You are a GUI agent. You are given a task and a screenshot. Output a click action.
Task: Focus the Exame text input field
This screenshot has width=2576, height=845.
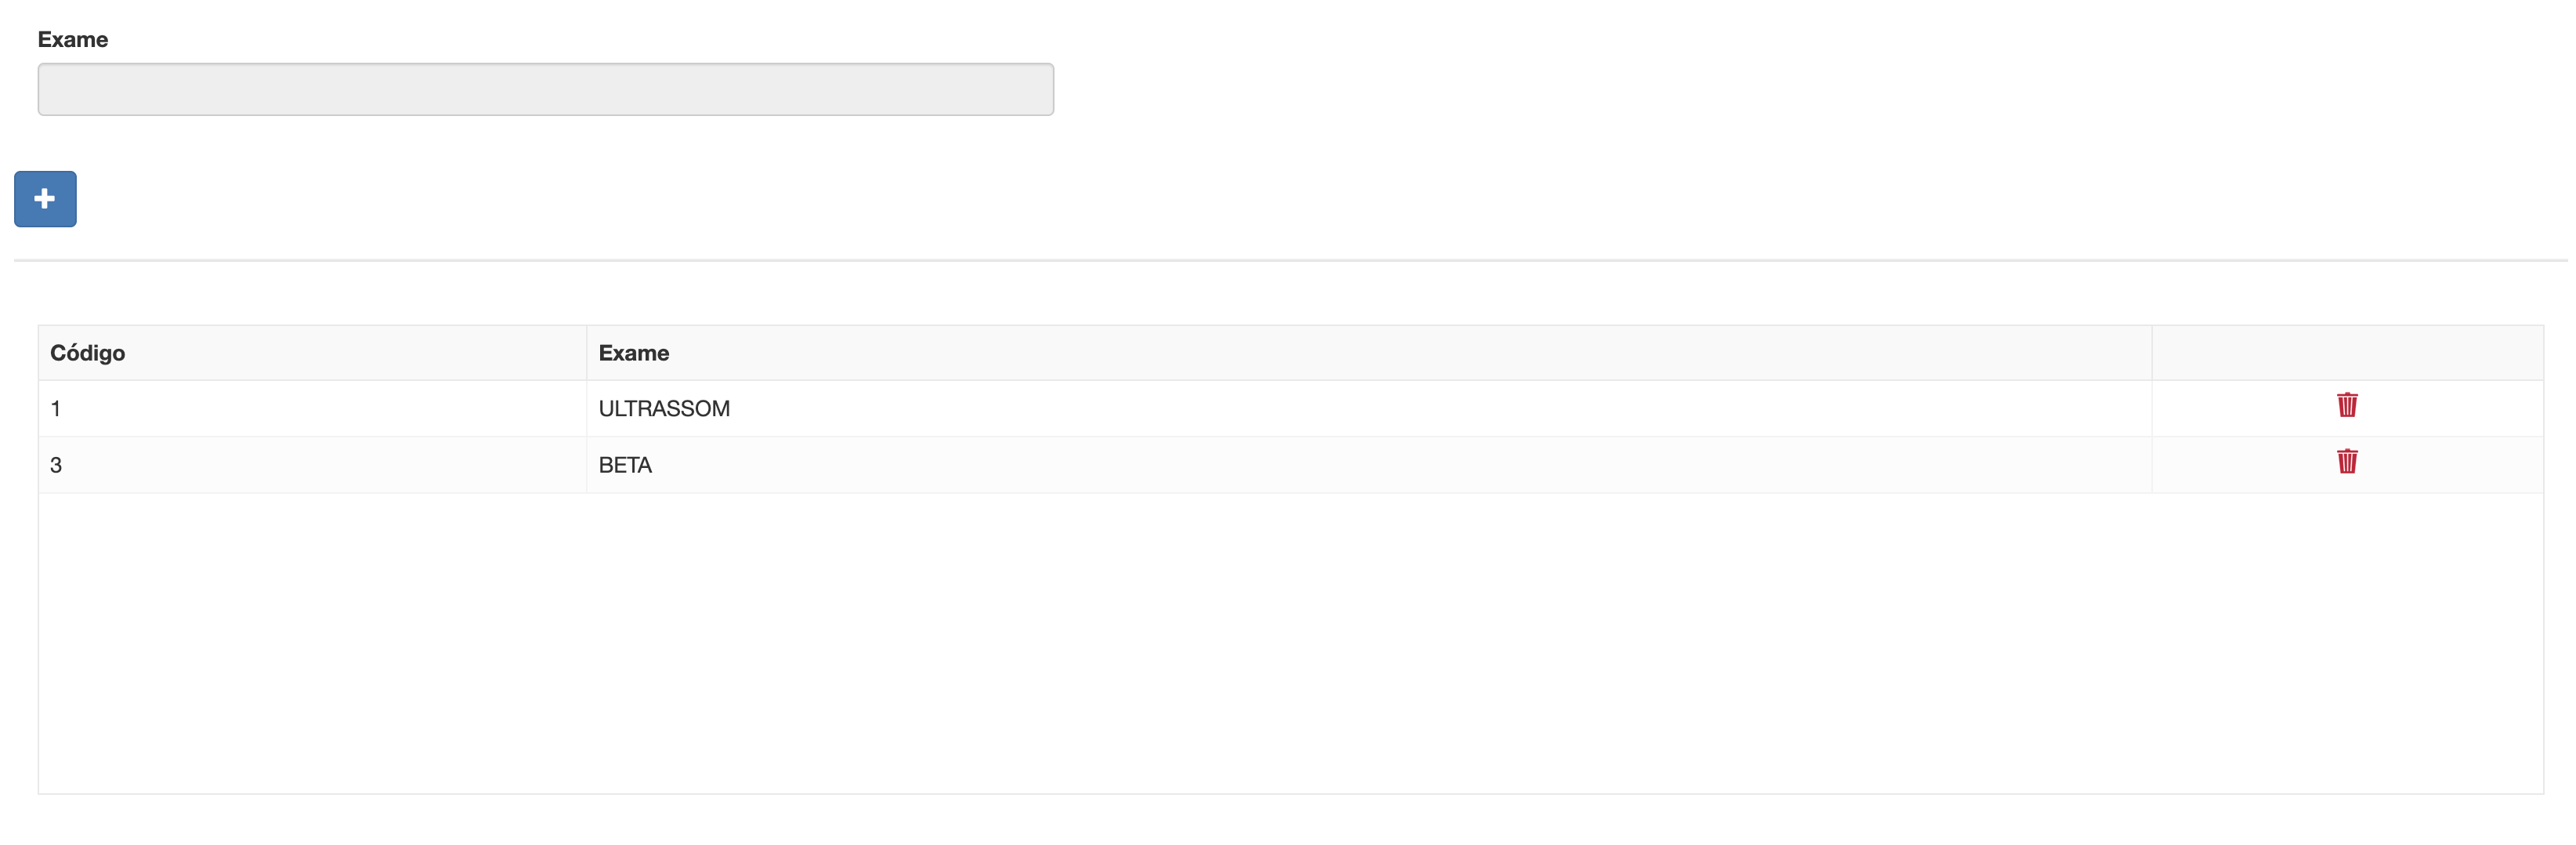point(545,89)
